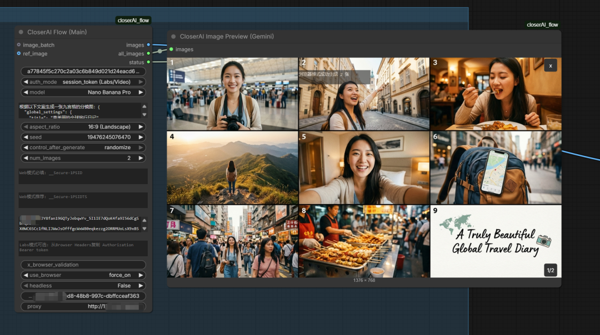Change aspect_ratio to next option
Viewport: 600px width, 335px height.
(x=141, y=126)
